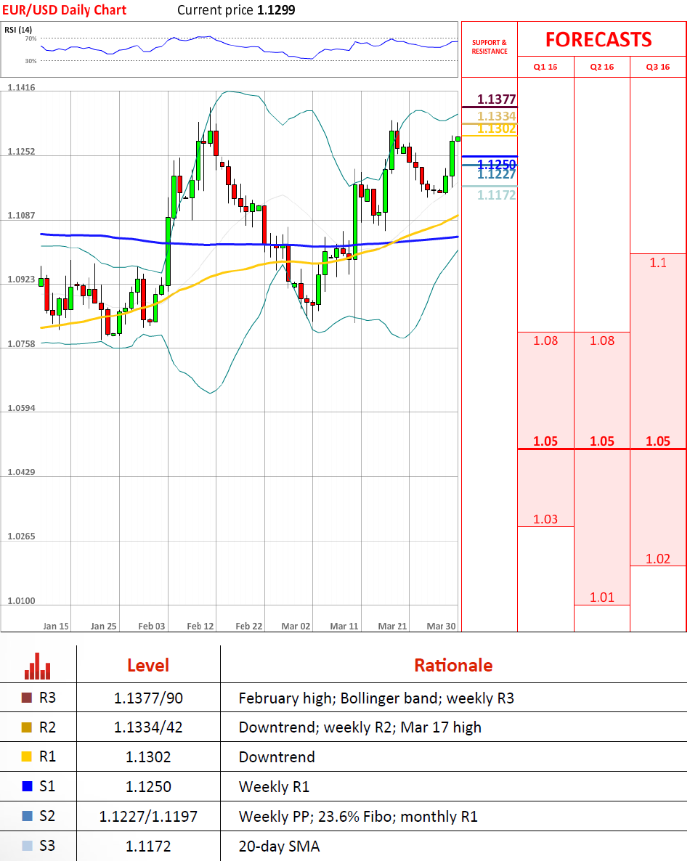Select the Q3 16 column header
Image resolution: width=690 pixels, height=861 pixels.
pos(658,67)
